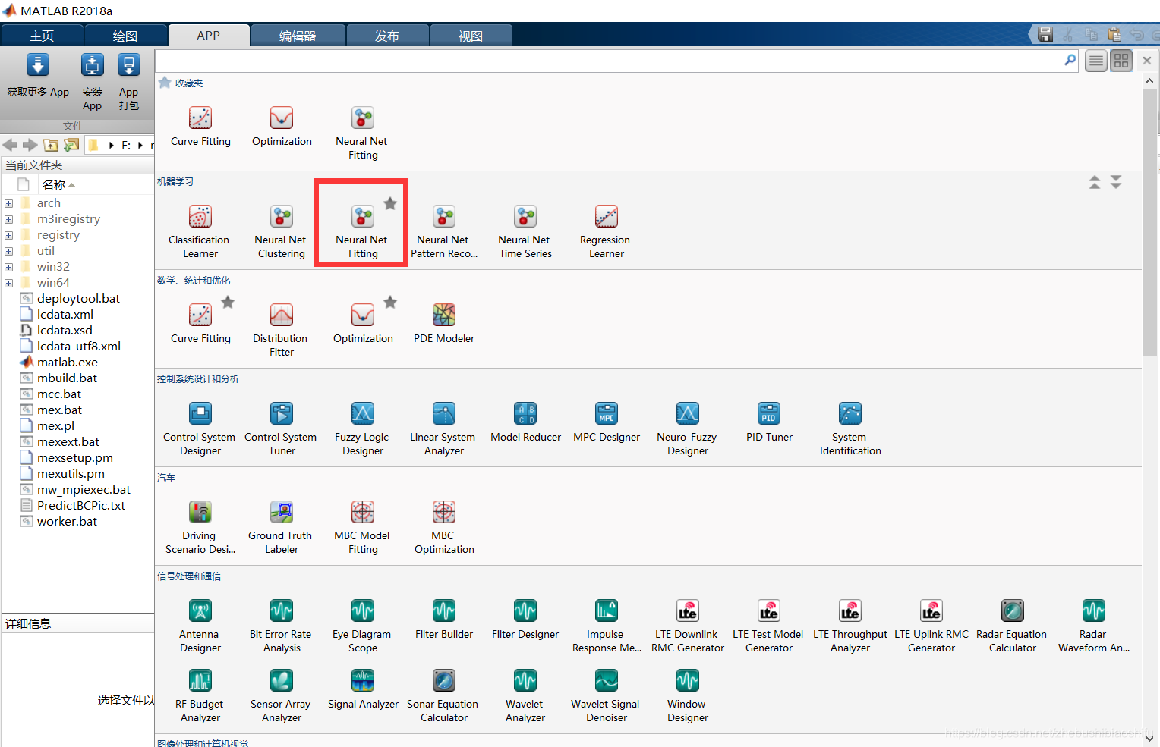Toggle favorite star on Neural Net Fitting

pos(390,203)
